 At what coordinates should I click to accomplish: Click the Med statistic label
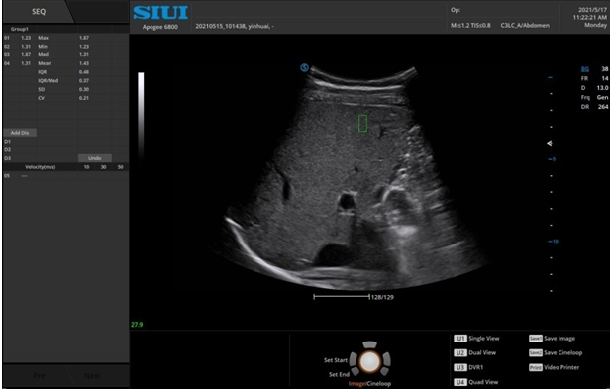click(44, 54)
